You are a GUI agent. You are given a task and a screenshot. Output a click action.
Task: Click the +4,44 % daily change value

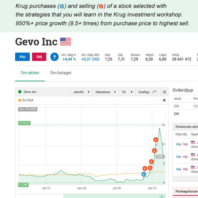click(69, 59)
